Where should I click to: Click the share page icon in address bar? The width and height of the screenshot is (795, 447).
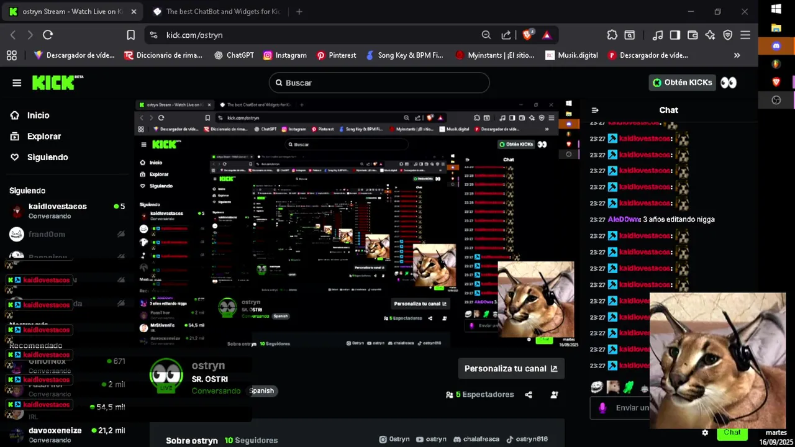(x=506, y=35)
